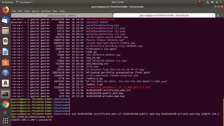Click Connecting_Raspberry_Pi_To_AWS_IOT (1).zip entry
Image resolution: width=224 pixels, height=126 pixels.
[x=118, y=87]
